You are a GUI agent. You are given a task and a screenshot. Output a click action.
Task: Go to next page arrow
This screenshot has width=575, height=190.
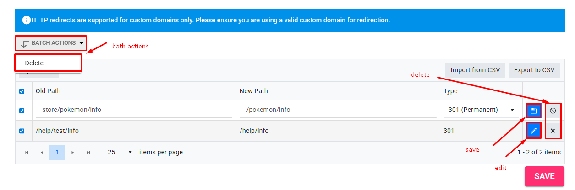pos(72,153)
